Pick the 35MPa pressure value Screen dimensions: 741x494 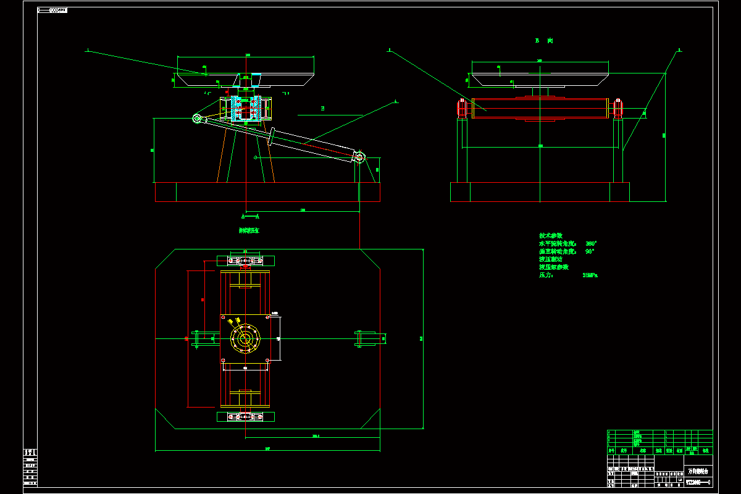590,275
